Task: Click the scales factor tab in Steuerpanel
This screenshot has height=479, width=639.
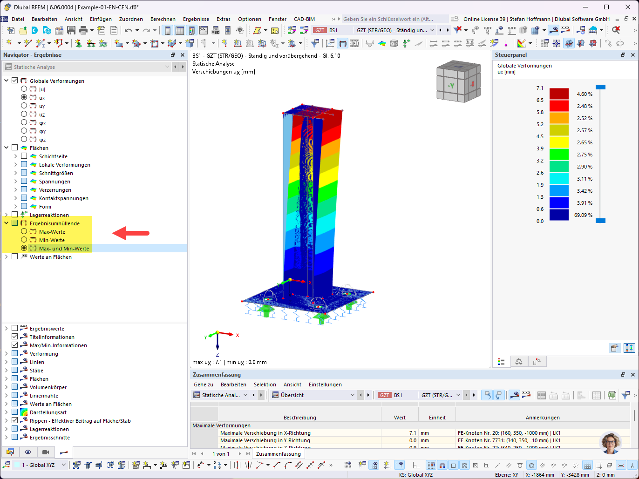Action: coord(519,362)
